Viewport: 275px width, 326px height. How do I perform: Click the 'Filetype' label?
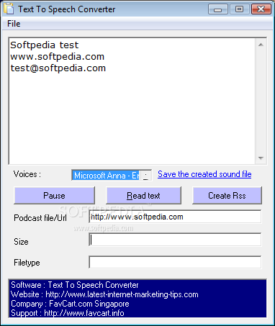coord(27,263)
